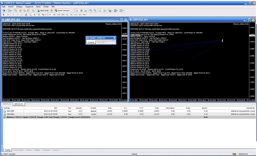Open the MetaEditor diamond icon
The width and height of the screenshot is (257, 156).
pyautogui.click(x=51, y=11)
